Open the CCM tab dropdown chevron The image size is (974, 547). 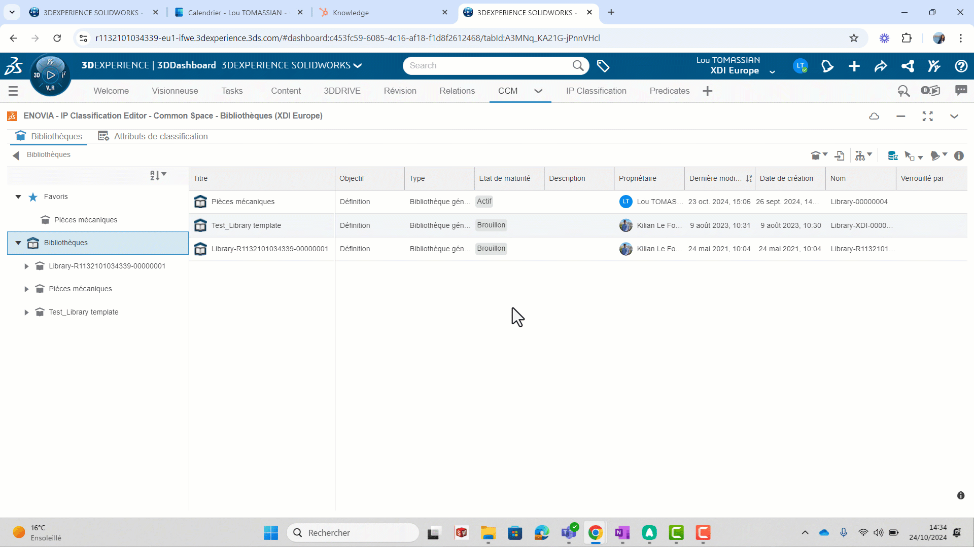[x=538, y=91]
